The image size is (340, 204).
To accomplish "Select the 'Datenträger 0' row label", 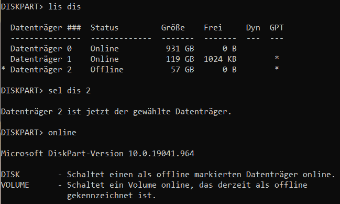I will click(x=41, y=49).
